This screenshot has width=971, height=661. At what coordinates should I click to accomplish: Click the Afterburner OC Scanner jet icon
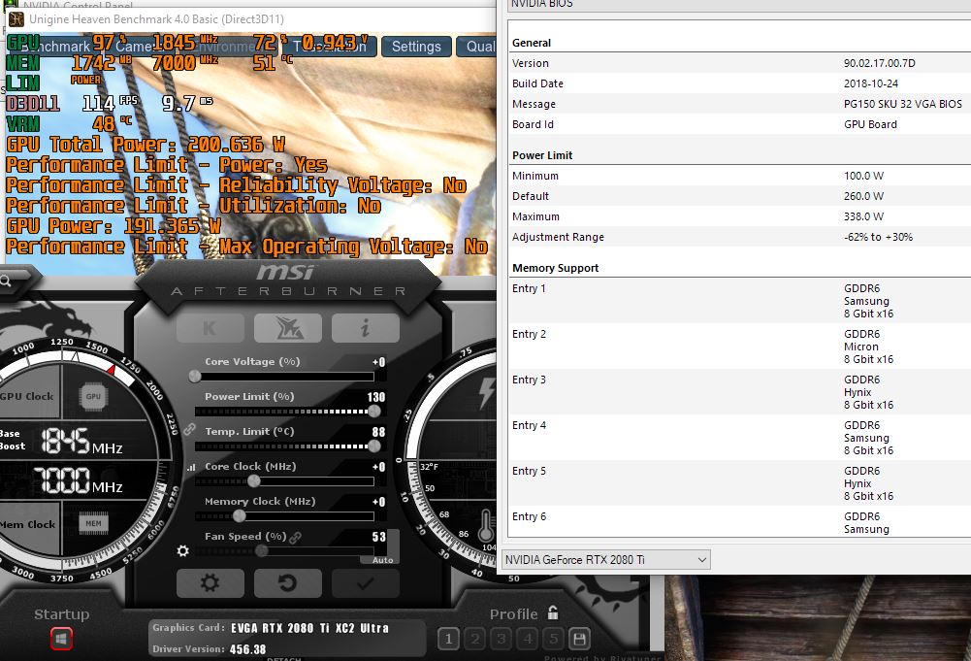pyautogui.click(x=287, y=328)
